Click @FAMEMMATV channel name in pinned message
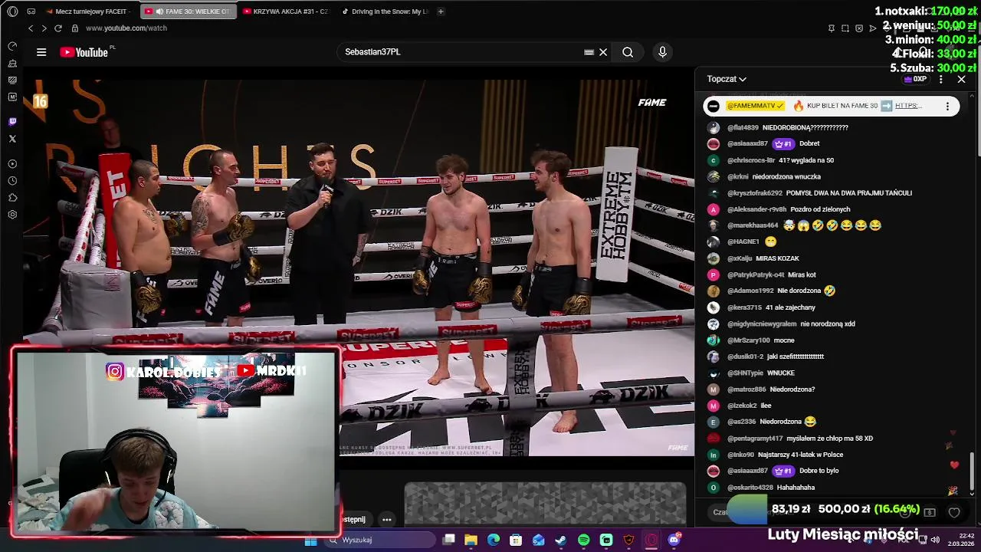 (755, 106)
